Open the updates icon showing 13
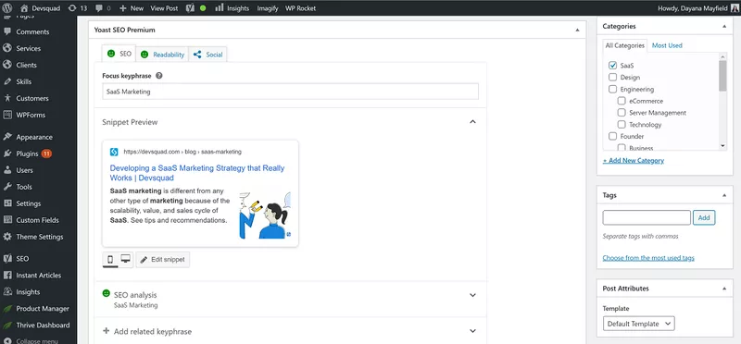Viewport: 741px width, 344px height. (78, 8)
